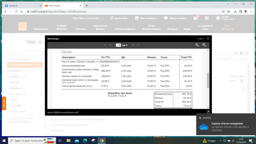Open the Windows Start menu
Image resolution: width=256 pixels, height=144 pixels.
pyautogui.click(x=4, y=141)
